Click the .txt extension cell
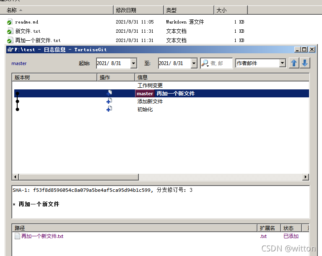Viewport: 322px width, 256px height. click(x=263, y=236)
